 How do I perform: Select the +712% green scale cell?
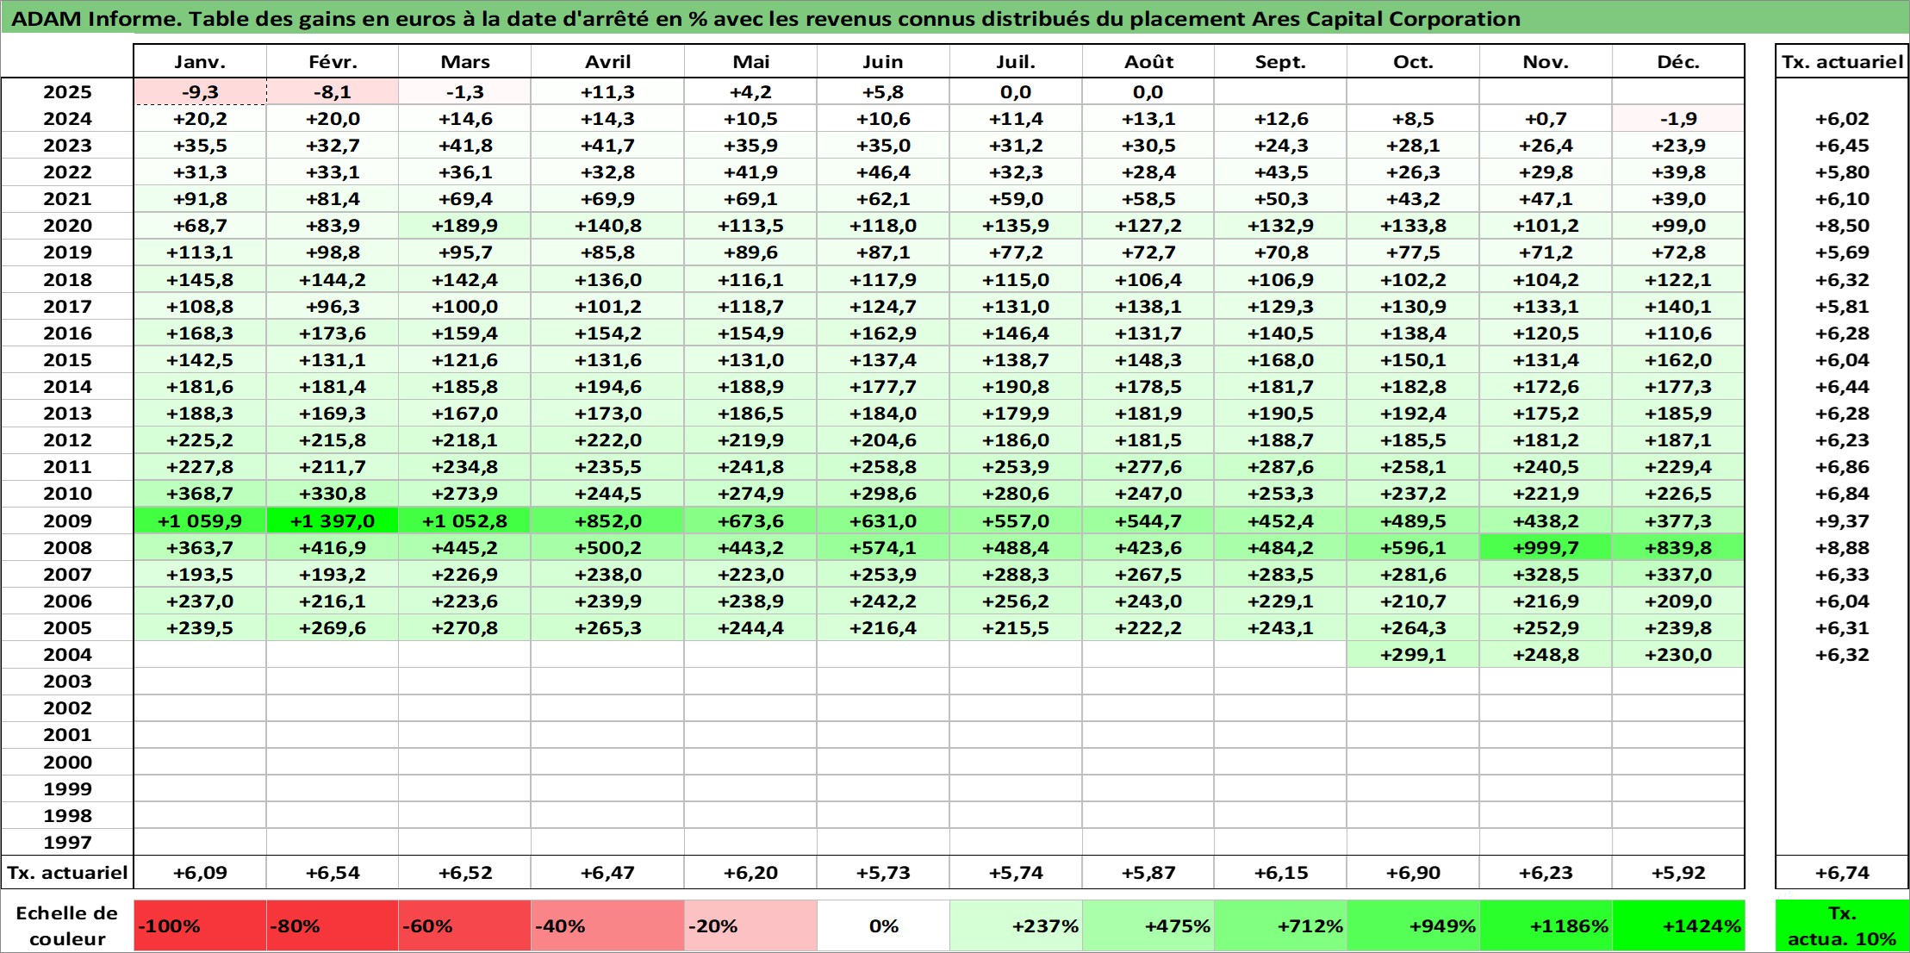(x=1280, y=926)
